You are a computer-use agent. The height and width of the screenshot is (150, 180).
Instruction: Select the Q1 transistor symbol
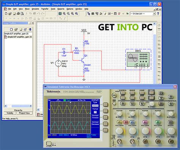click(x=82, y=60)
